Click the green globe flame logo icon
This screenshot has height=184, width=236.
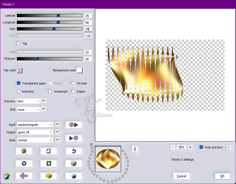point(7,176)
